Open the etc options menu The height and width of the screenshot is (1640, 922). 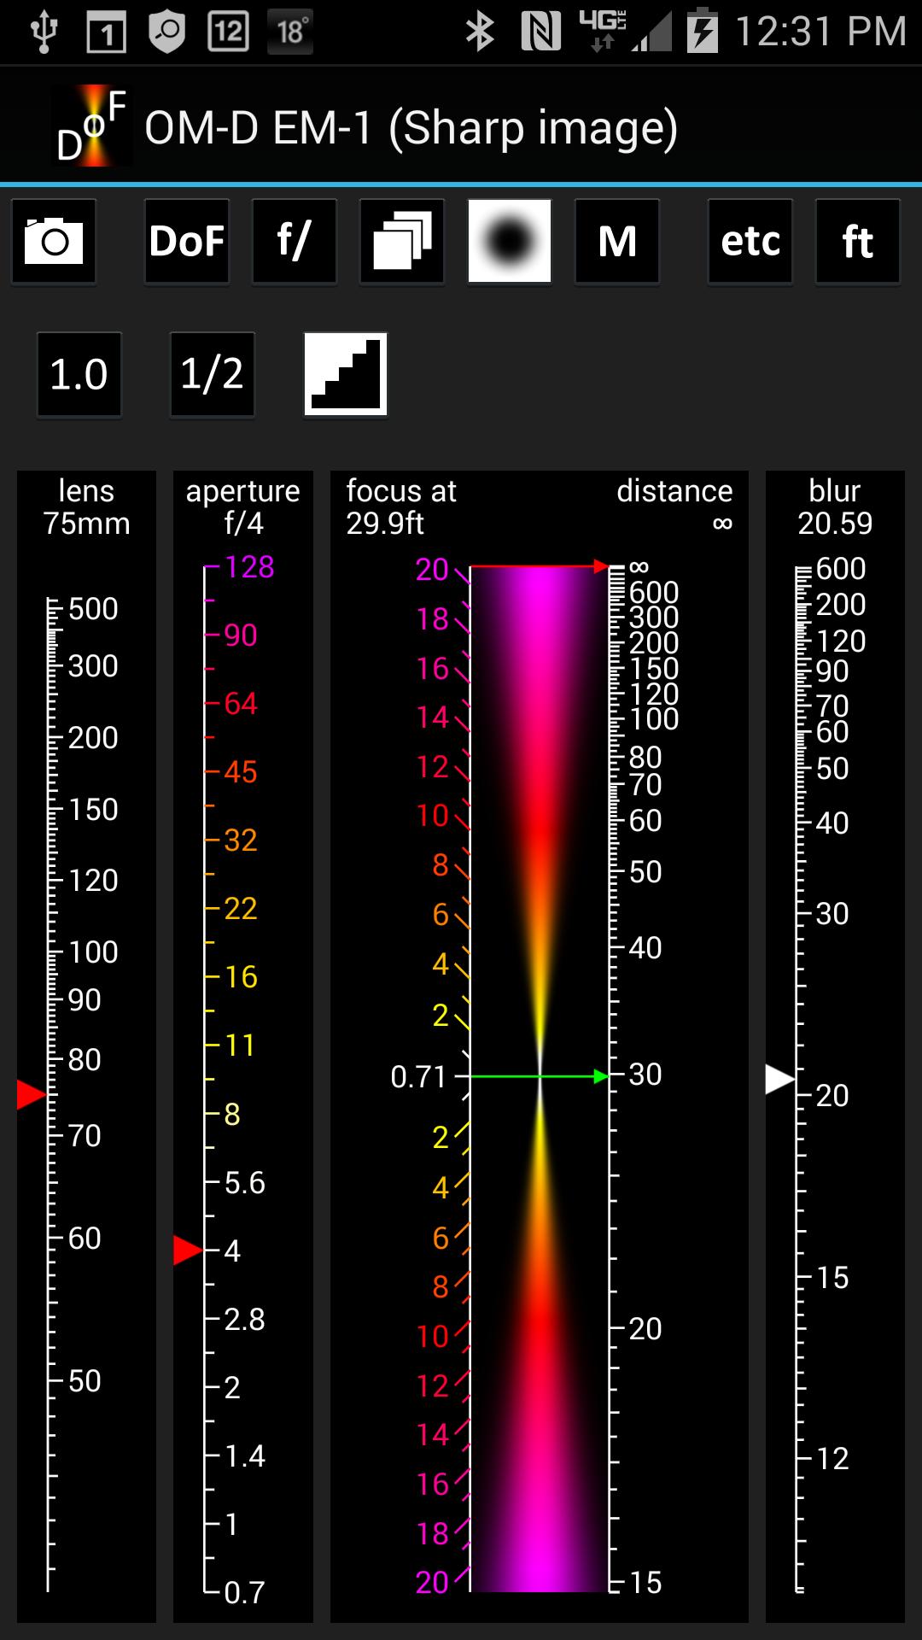coord(750,242)
